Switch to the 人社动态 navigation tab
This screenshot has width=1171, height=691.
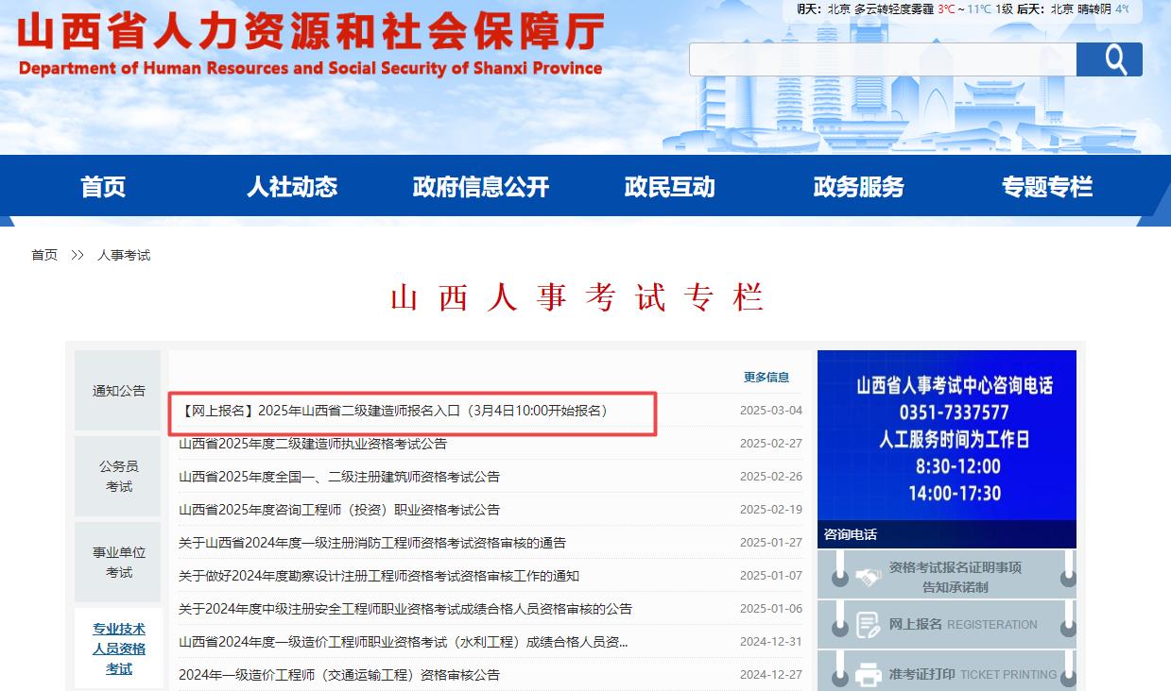pos(291,187)
